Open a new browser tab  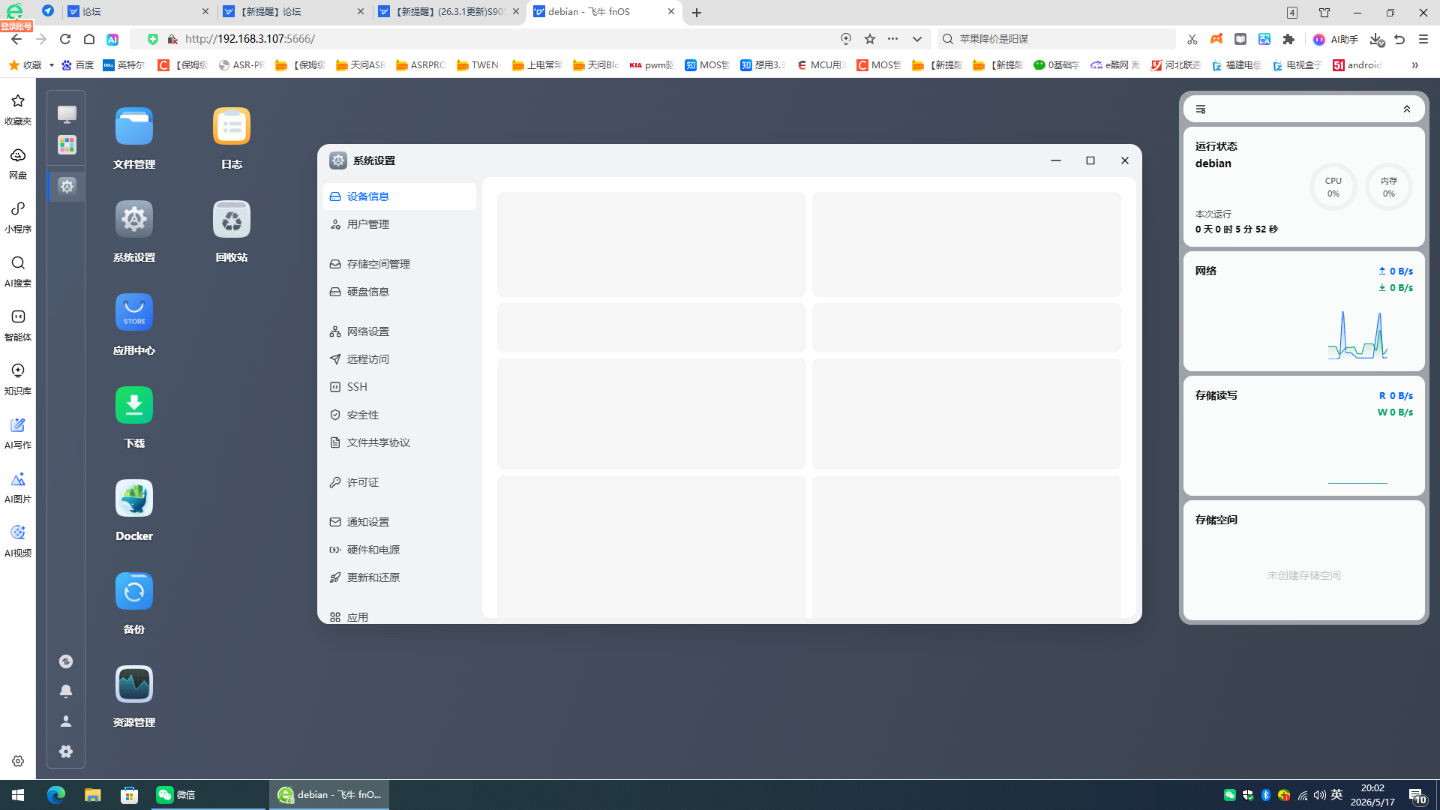click(697, 13)
